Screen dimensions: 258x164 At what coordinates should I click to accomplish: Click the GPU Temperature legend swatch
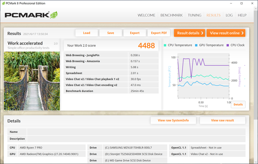click(x=196, y=45)
